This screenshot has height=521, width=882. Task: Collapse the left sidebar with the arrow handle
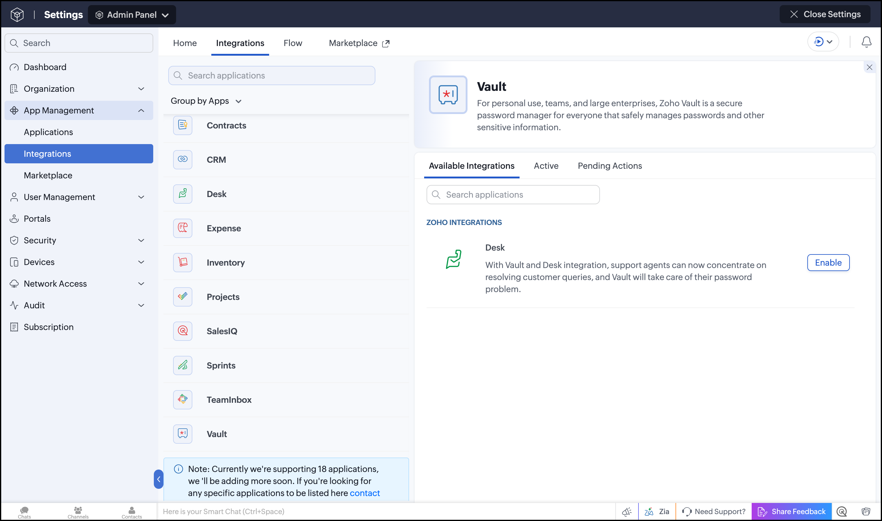tap(158, 479)
